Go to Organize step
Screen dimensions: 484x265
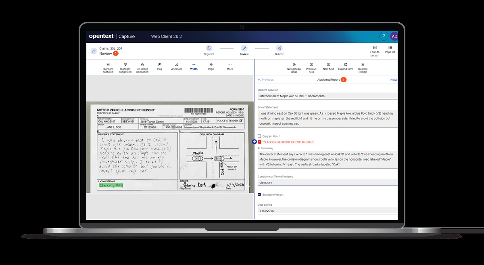pos(209,50)
